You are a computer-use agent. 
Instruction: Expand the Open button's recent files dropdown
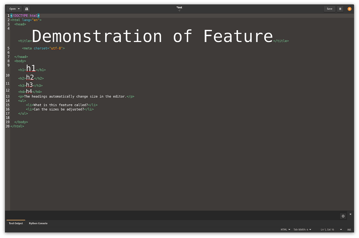[18, 8]
